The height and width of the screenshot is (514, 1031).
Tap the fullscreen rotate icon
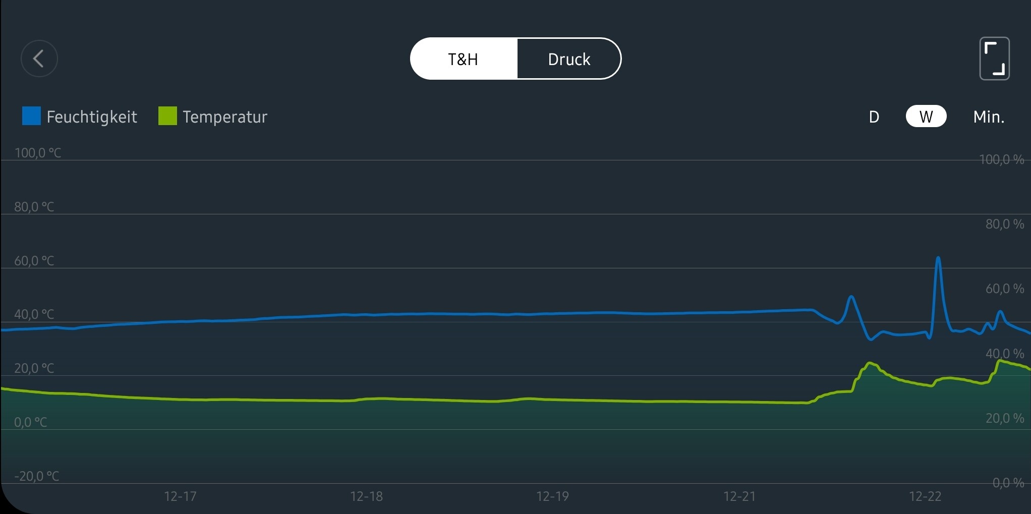click(994, 59)
